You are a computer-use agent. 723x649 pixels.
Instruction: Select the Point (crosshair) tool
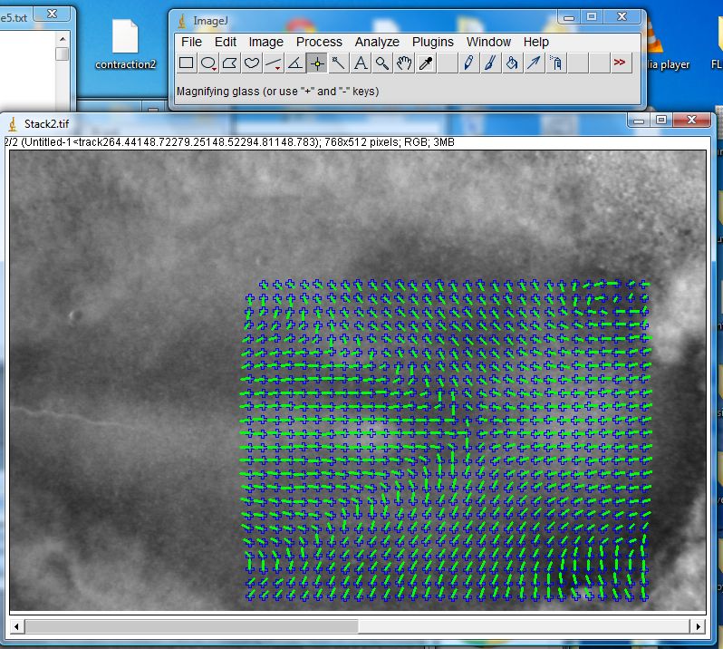coord(316,63)
